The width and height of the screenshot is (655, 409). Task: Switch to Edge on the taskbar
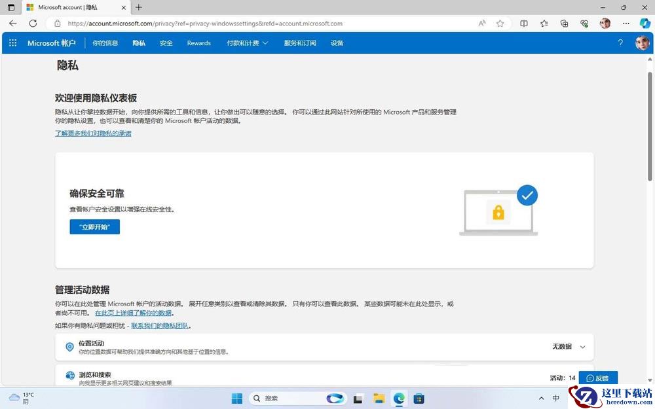click(x=399, y=399)
